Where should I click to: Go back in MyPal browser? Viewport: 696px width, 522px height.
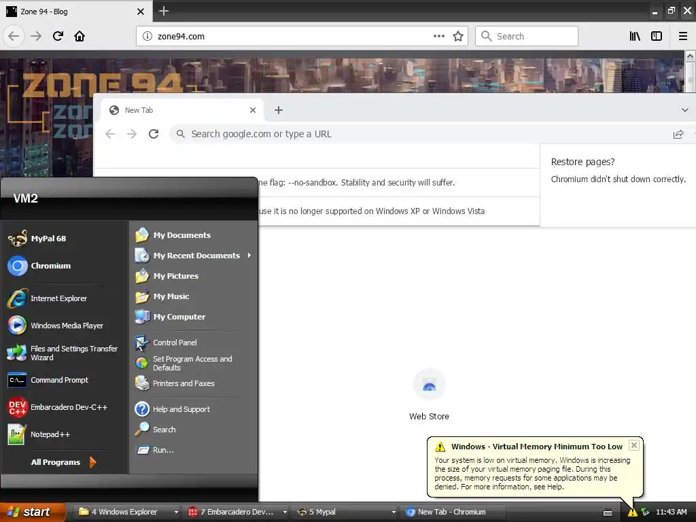14,36
